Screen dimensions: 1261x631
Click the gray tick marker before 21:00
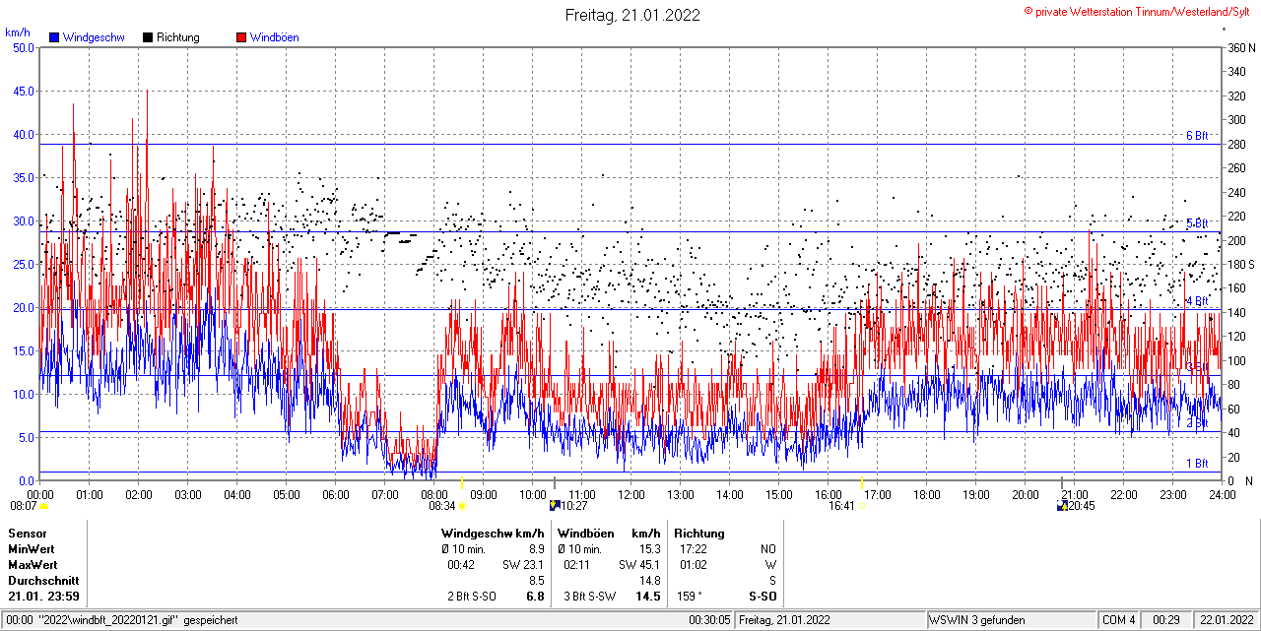point(1061,482)
